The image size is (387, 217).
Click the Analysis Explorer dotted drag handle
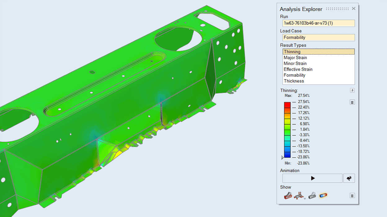click(x=338, y=9)
